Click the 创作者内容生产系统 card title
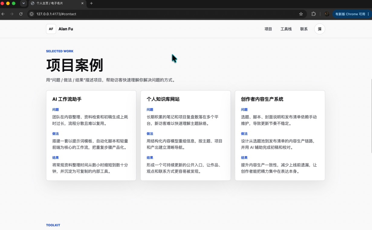The width and height of the screenshot is (372, 230). [262, 99]
